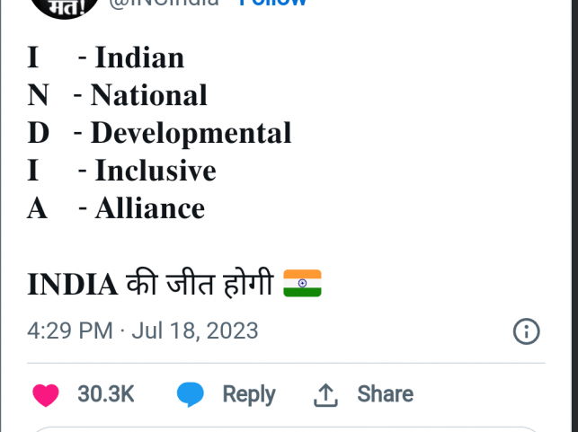This screenshot has width=578, height=432.
Task: Open the @INCIndia handle
Action: tap(164, 3)
